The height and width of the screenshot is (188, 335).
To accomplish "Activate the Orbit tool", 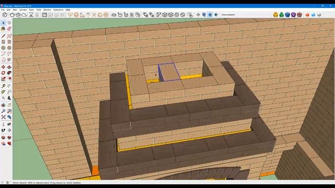I will (x=3, y=105).
